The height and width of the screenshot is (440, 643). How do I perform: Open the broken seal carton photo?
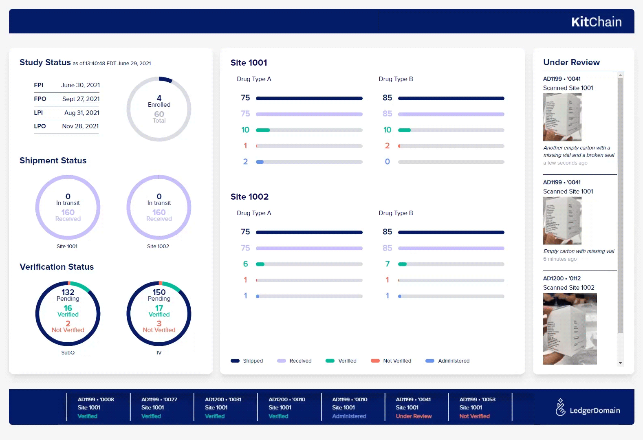[x=562, y=117]
